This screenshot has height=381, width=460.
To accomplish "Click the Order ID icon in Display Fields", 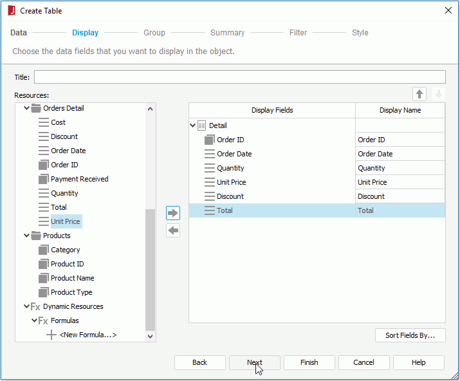I will point(210,140).
